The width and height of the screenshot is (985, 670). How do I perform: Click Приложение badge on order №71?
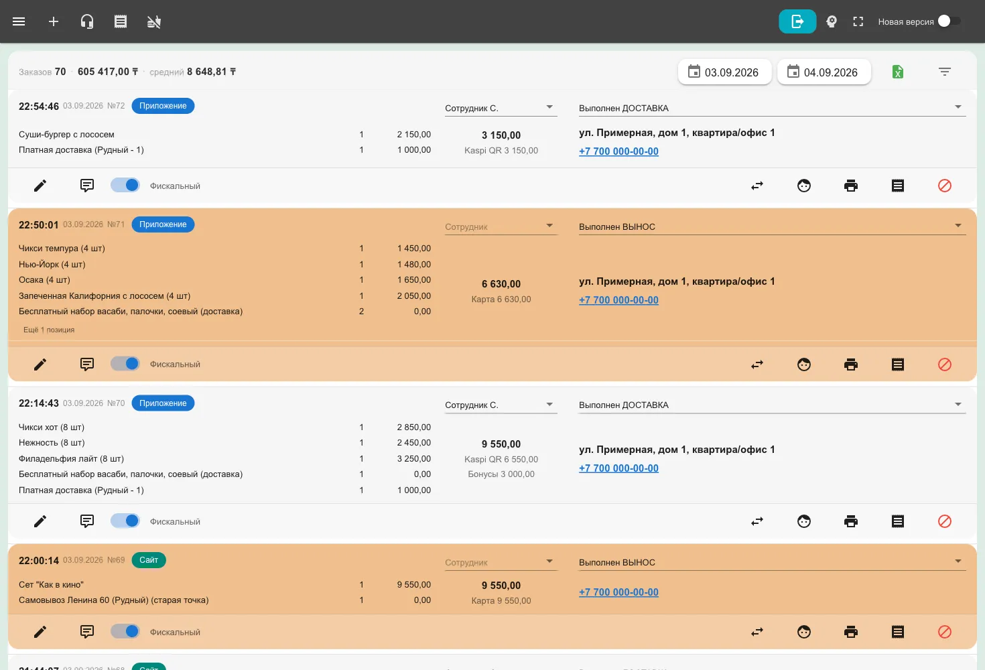pos(163,224)
